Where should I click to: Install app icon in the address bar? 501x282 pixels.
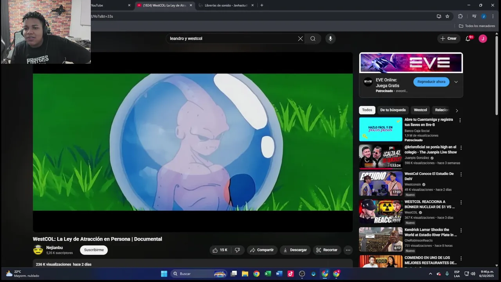[x=439, y=16]
